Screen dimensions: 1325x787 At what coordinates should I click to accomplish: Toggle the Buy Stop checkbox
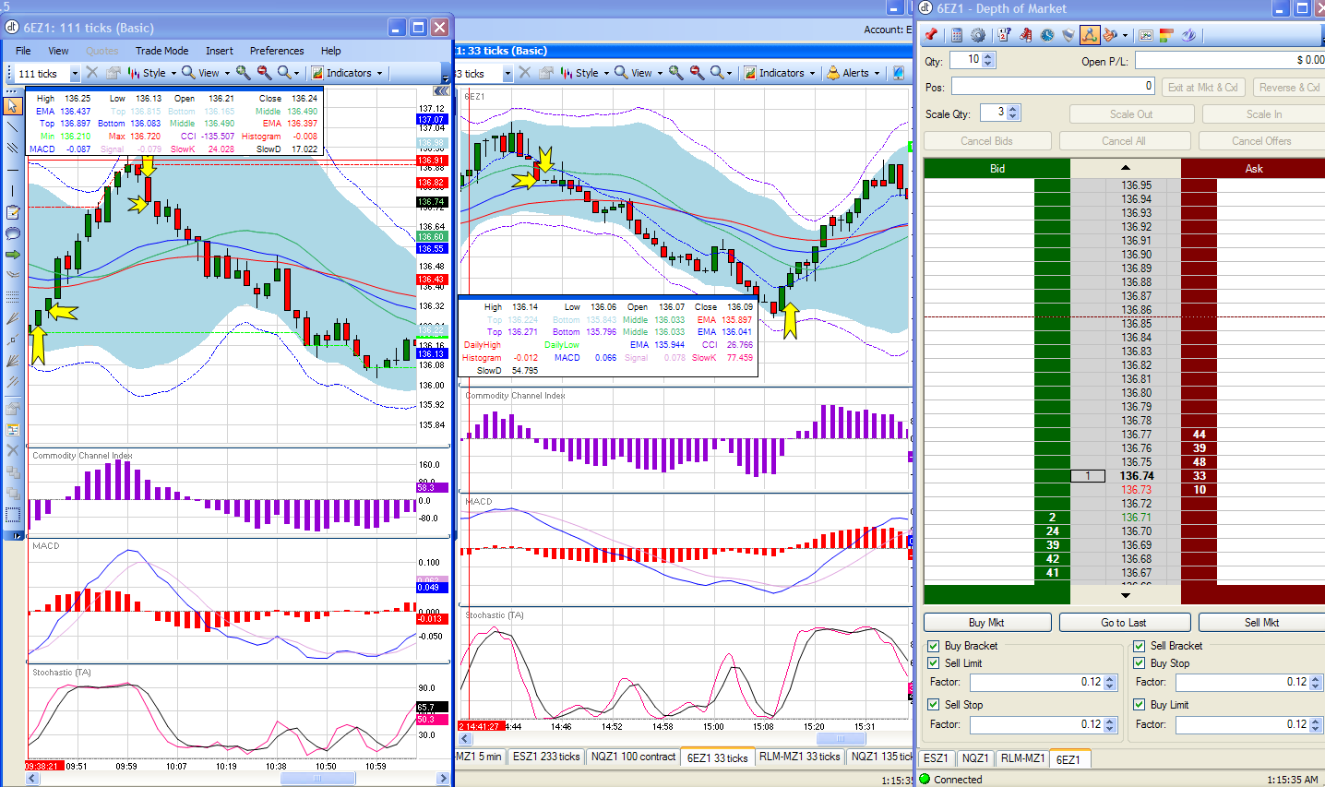point(1140,663)
